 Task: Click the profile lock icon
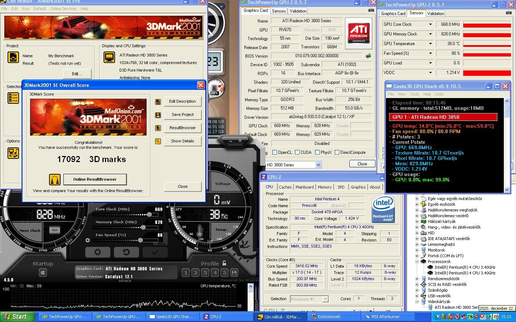point(224,263)
